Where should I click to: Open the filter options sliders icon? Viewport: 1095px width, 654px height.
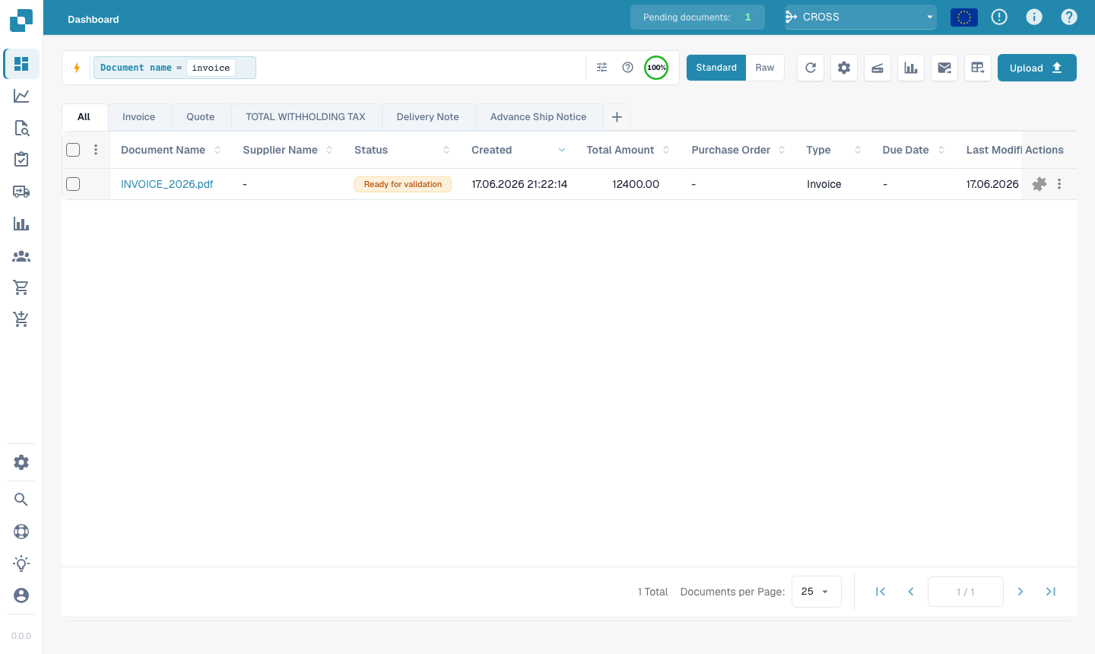602,68
